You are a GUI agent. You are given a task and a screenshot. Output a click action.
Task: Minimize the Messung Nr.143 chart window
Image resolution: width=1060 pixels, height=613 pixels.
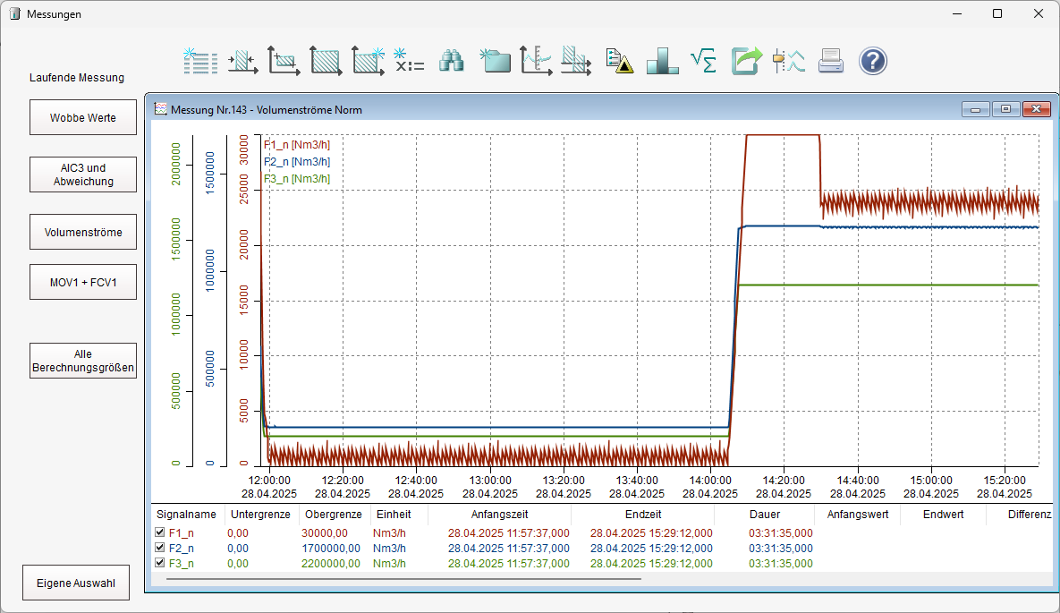[x=976, y=109]
